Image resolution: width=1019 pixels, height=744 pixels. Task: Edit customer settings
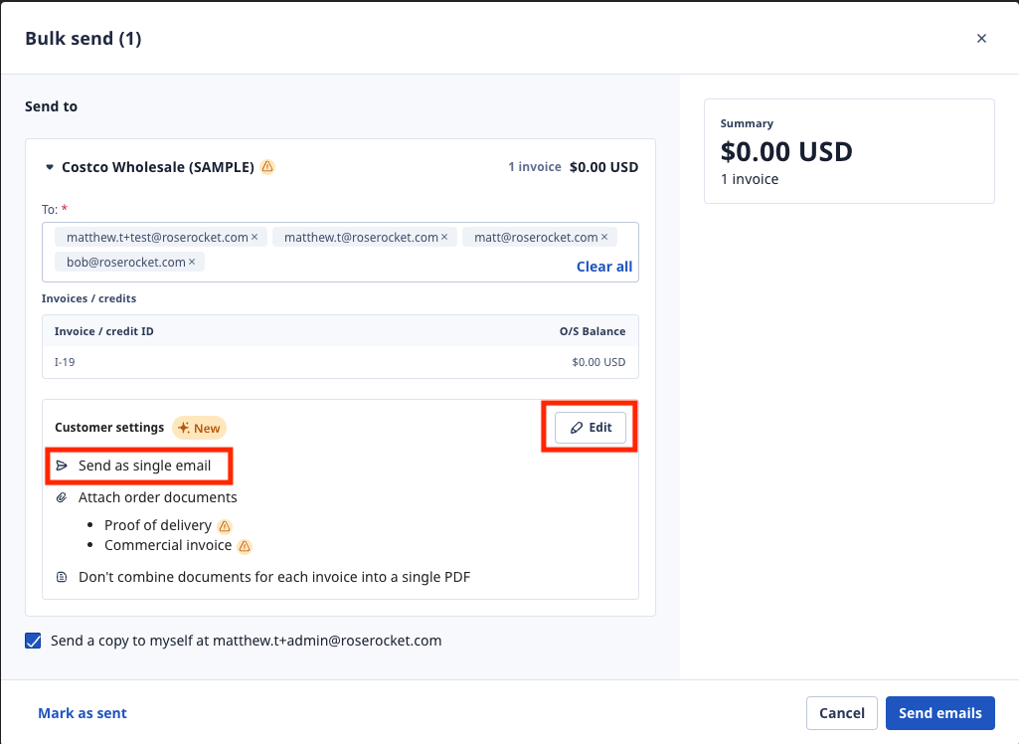pos(591,428)
